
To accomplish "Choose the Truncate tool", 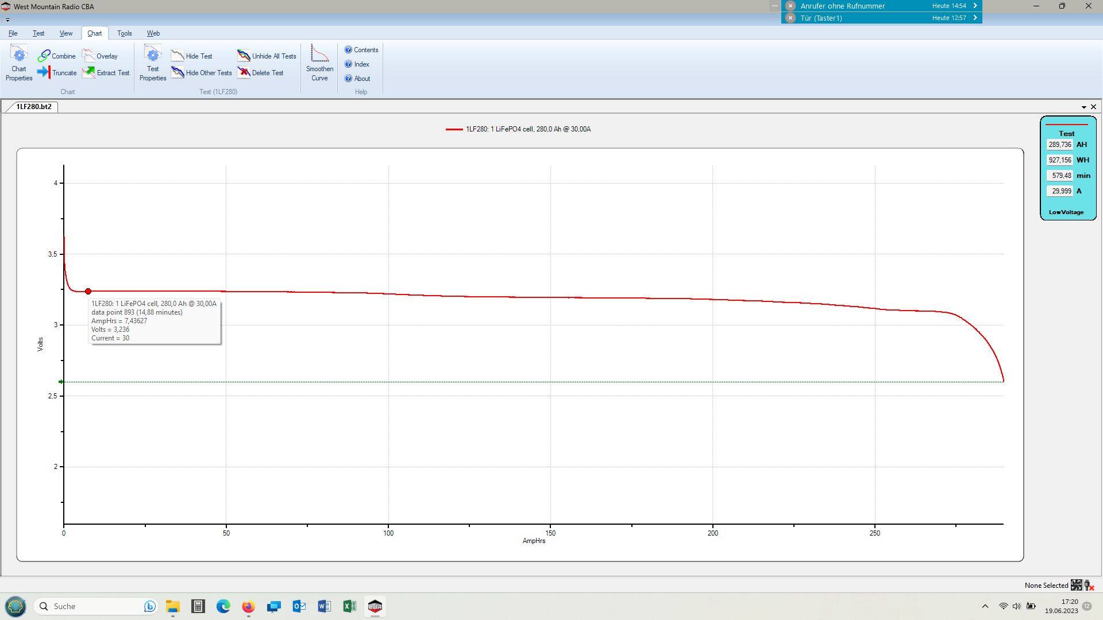I will click(56, 73).
